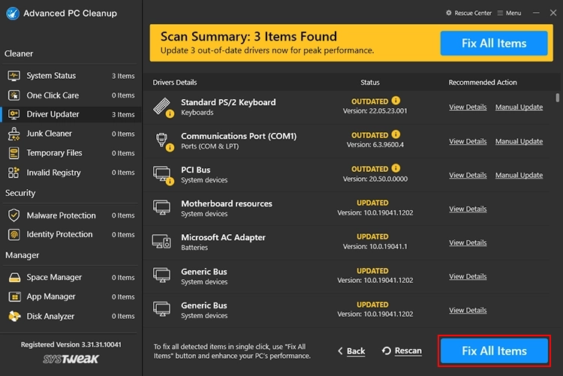Open the Rescue Center

coord(470,14)
